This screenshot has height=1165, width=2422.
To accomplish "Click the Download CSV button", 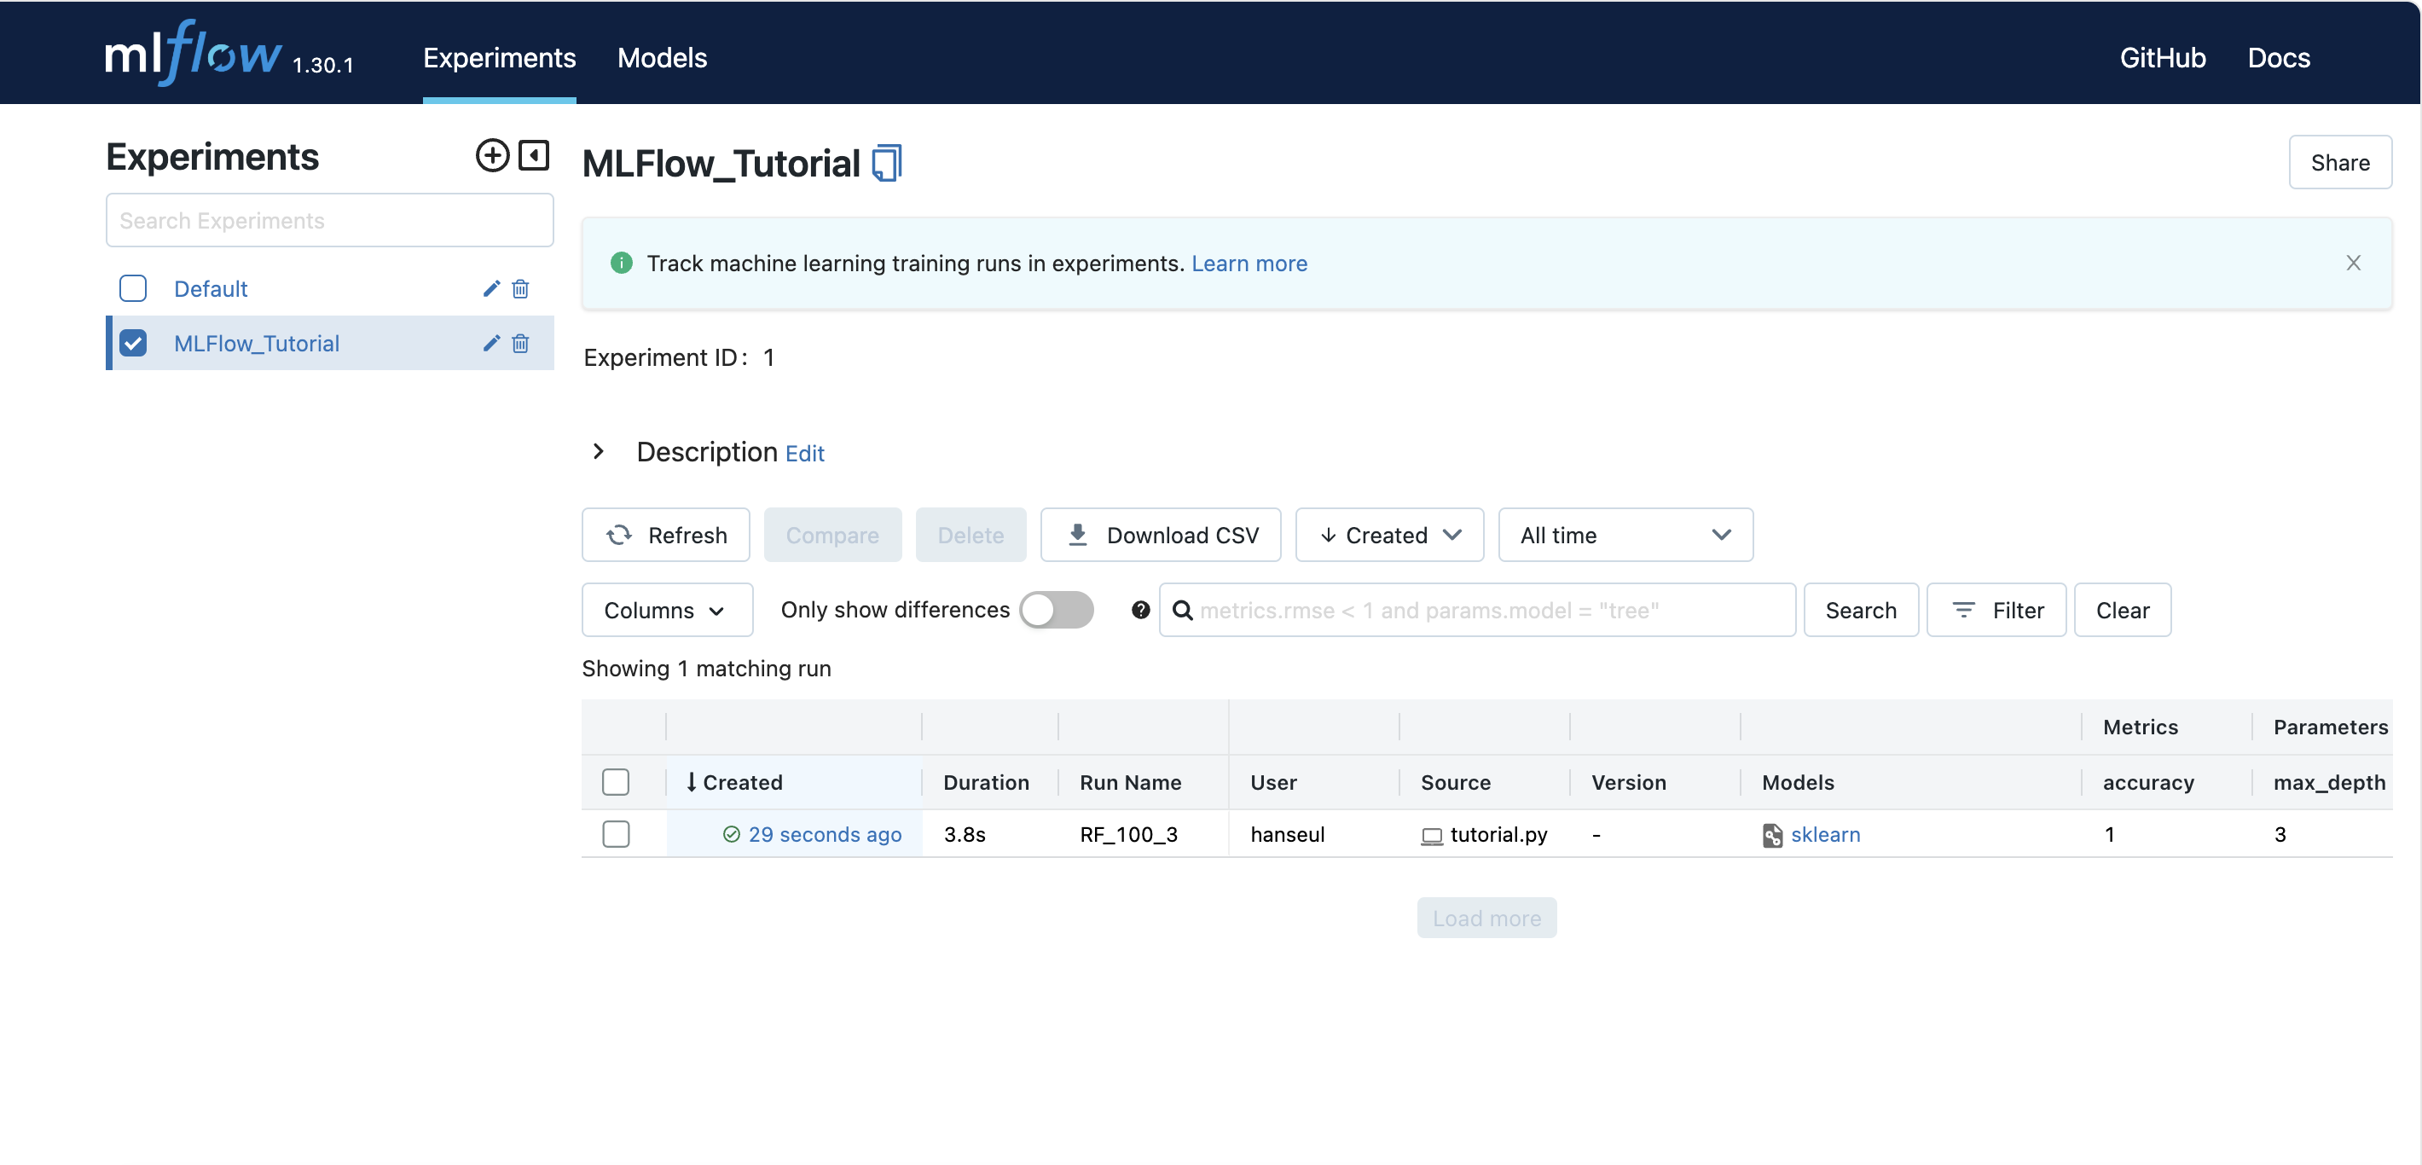I will (1162, 535).
